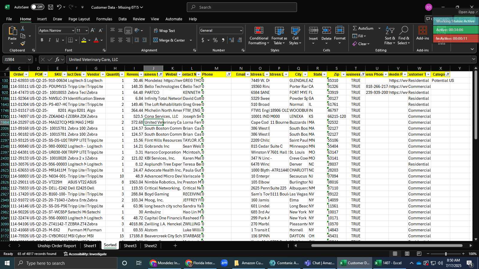The width and height of the screenshot is (479, 269).
Task: Open the Order column filter dropdown
Action: [x=26, y=74]
